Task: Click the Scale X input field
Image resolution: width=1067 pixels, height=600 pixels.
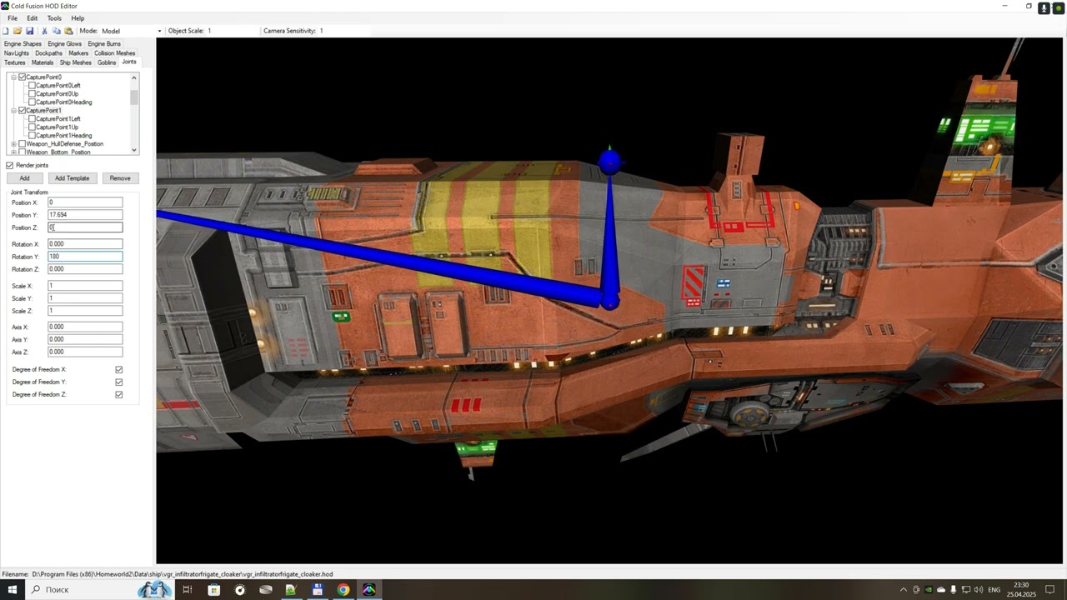Action: (x=85, y=286)
